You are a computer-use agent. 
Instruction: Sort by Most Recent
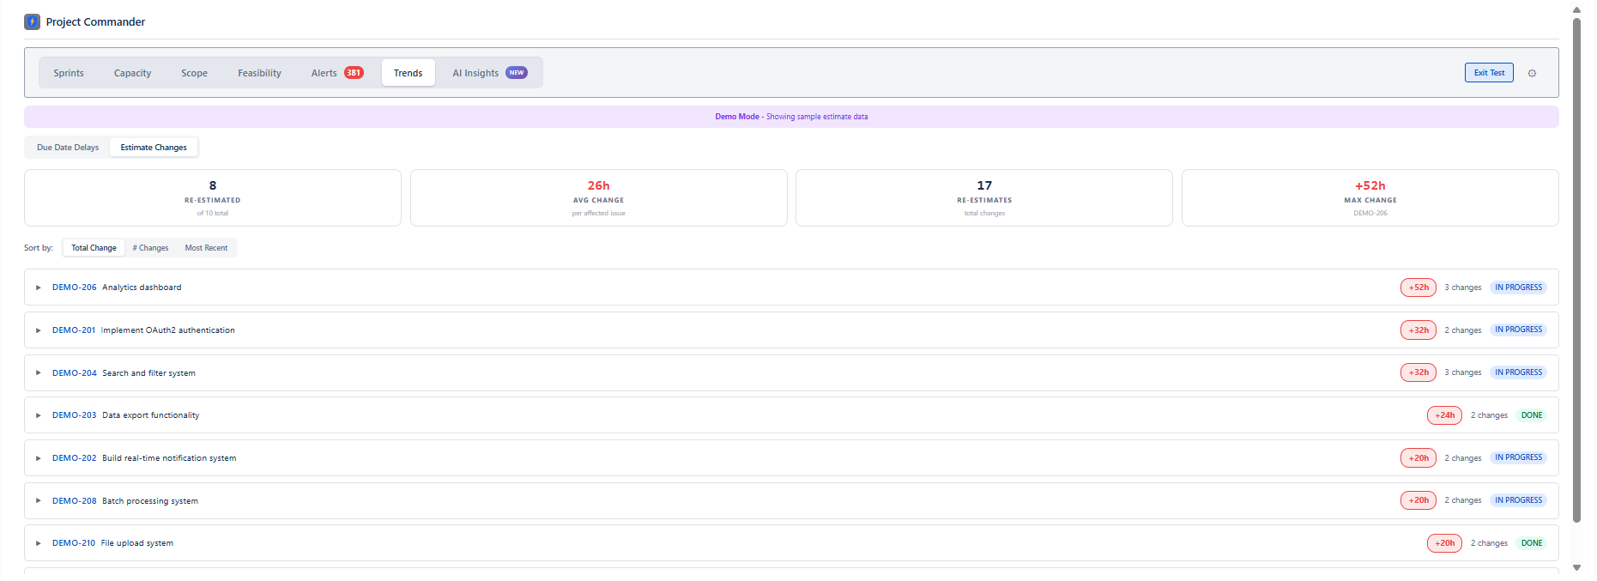[x=206, y=248]
